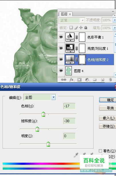Image resolution: width=116 pixels, height=176 pixels.
Task: Select the 图层 4 layer name
Action: pyautogui.click(x=79, y=71)
